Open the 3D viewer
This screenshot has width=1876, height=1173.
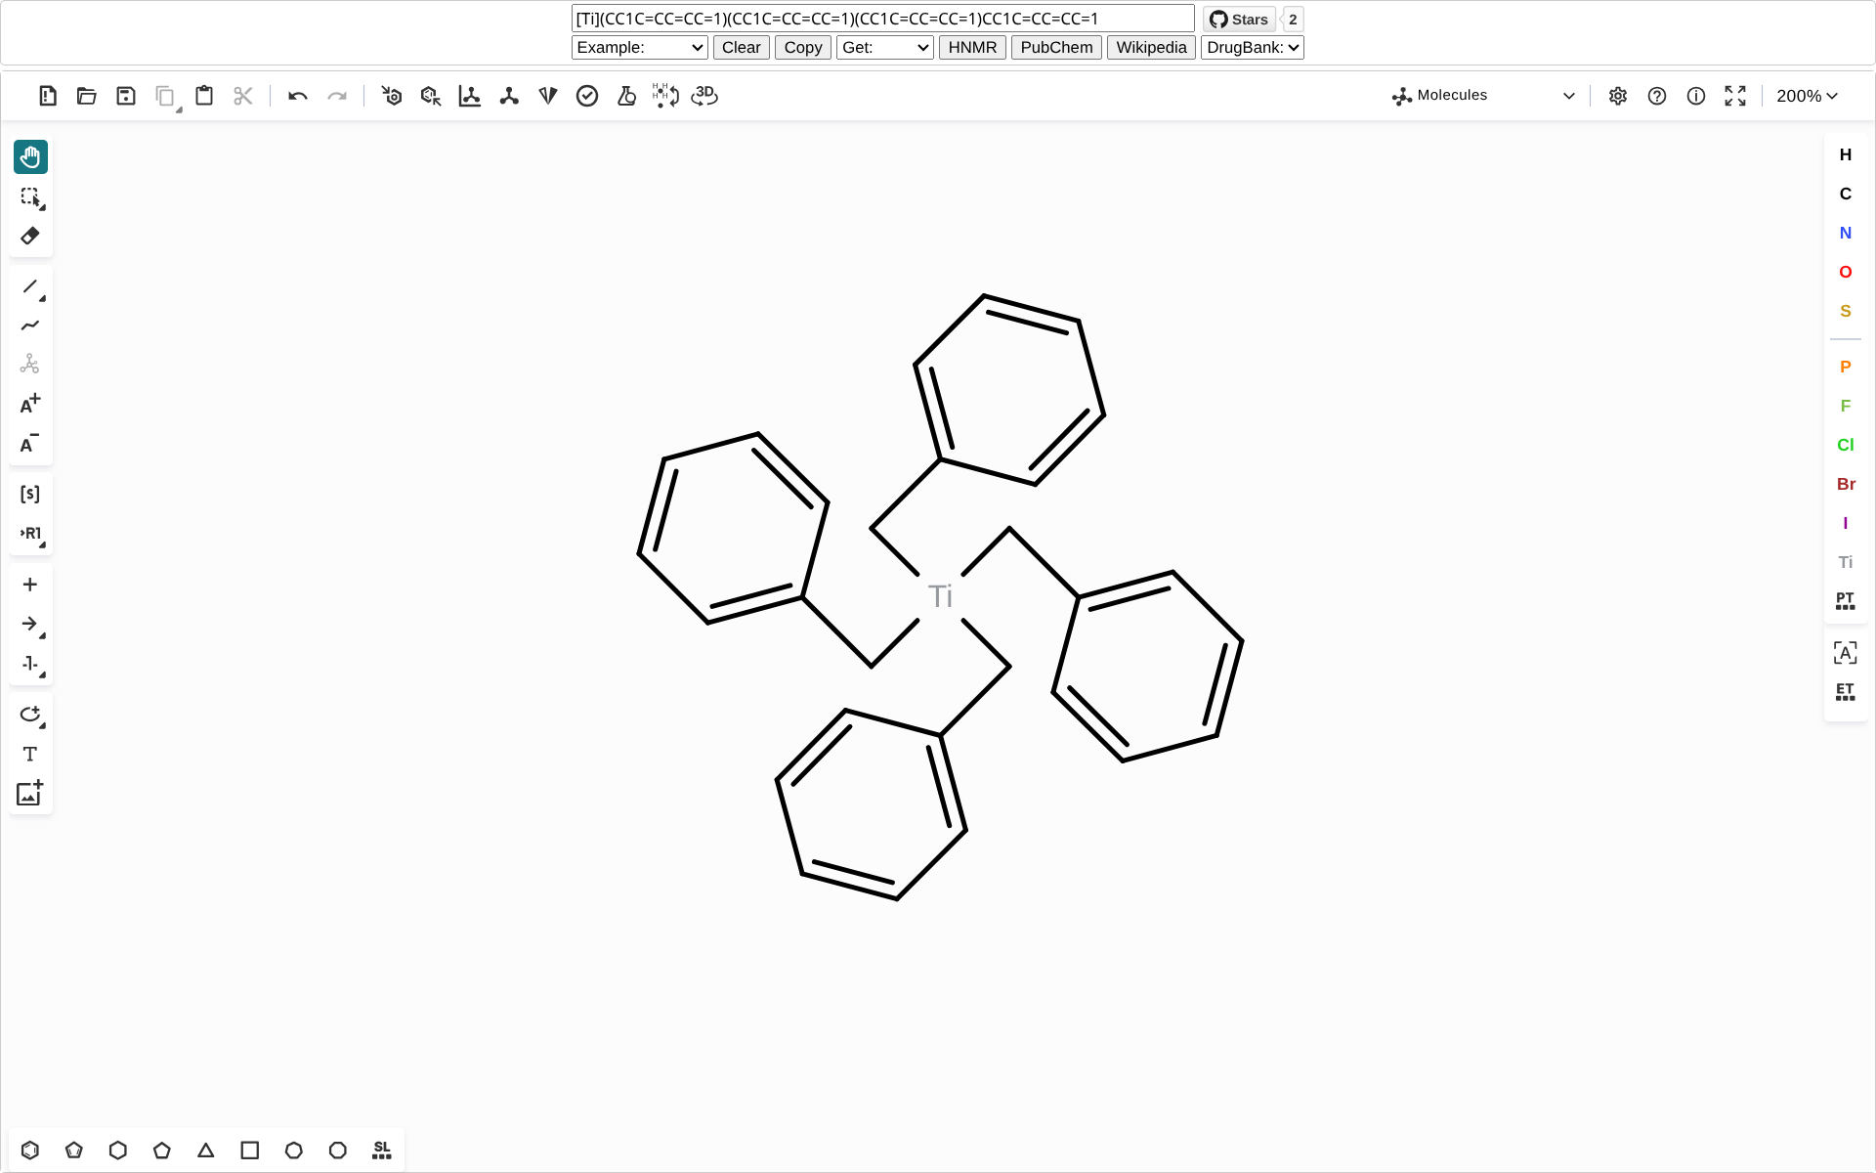click(x=703, y=96)
